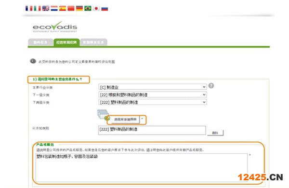
Task: Choose the German flag language
Action: point(79,8)
